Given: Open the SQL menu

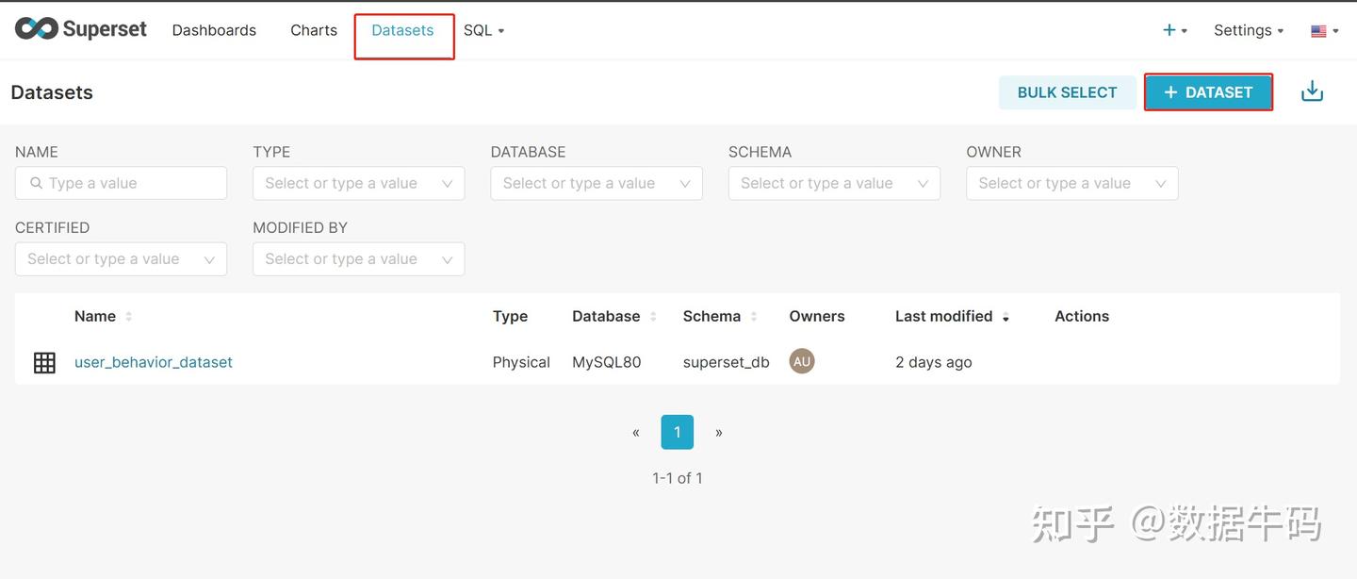Looking at the screenshot, I should (x=483, y=30).
